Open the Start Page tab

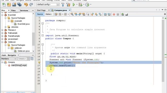coord(41,10)
